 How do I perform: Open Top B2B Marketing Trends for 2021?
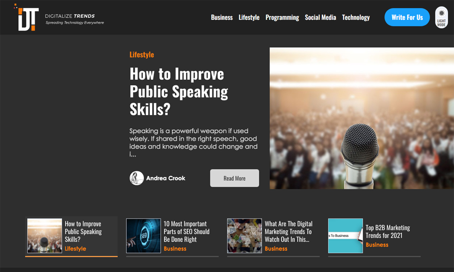coord(387,231)
